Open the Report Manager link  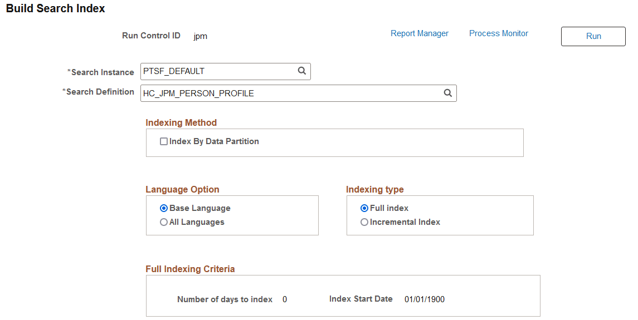pos(420,33)
